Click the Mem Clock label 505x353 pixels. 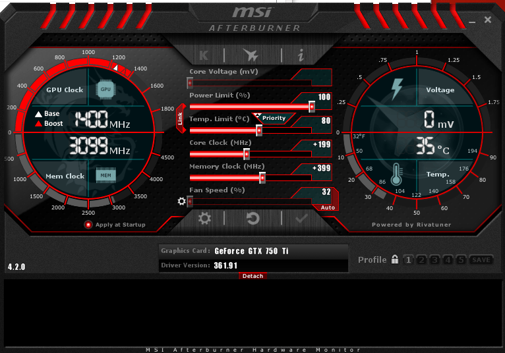[65, 176]
